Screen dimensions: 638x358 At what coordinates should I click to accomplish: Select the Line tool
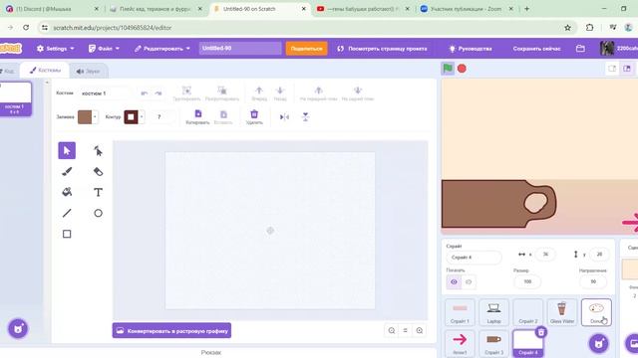pyautogui.click(x=67, y=213)
